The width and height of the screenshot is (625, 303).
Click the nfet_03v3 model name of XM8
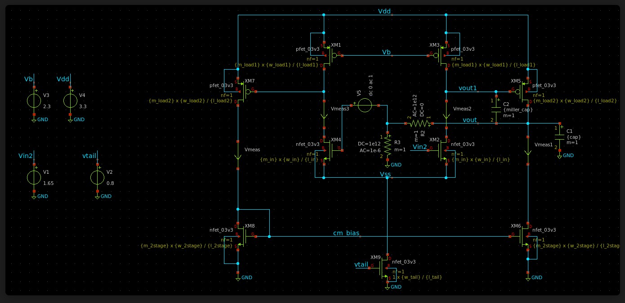[x=221, y=230]
